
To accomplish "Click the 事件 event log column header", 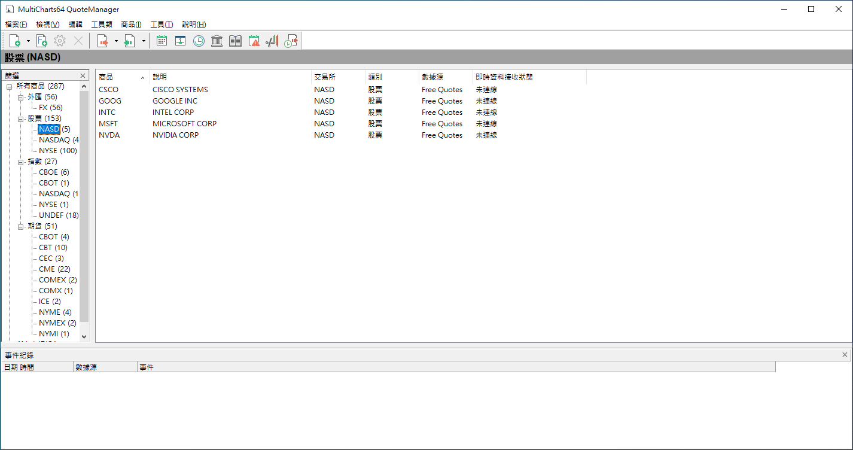I will click(456, 367).
